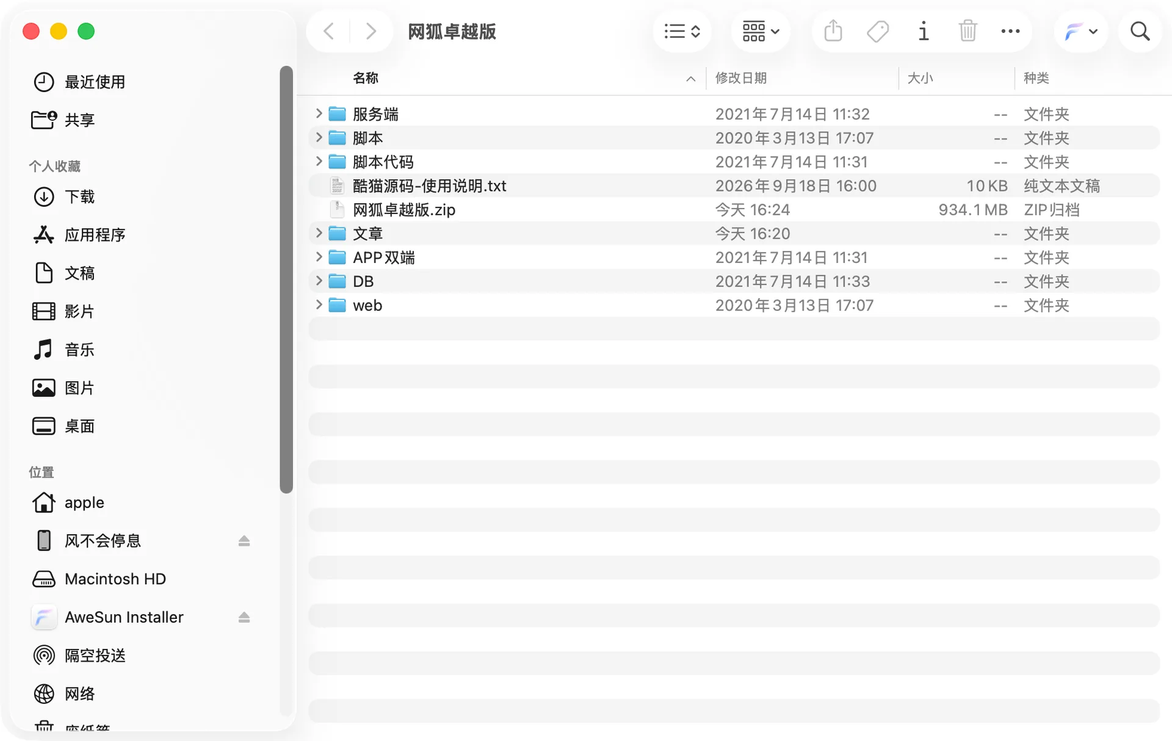
Task: Eject the AweSun Installer volume
Action: [244, 617]
